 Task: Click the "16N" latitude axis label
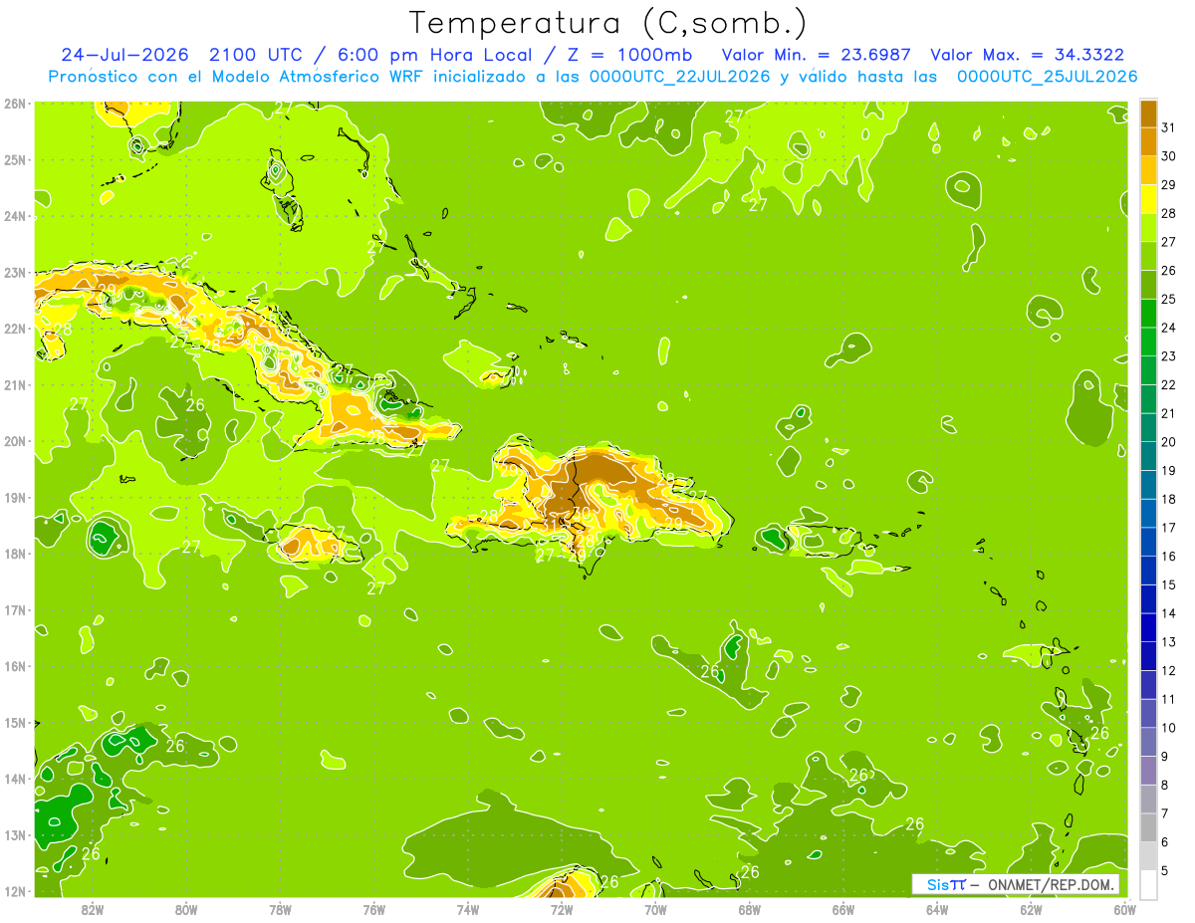15,666
